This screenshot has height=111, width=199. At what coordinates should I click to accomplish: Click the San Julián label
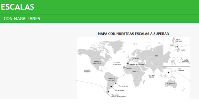[x=115, y=95]
